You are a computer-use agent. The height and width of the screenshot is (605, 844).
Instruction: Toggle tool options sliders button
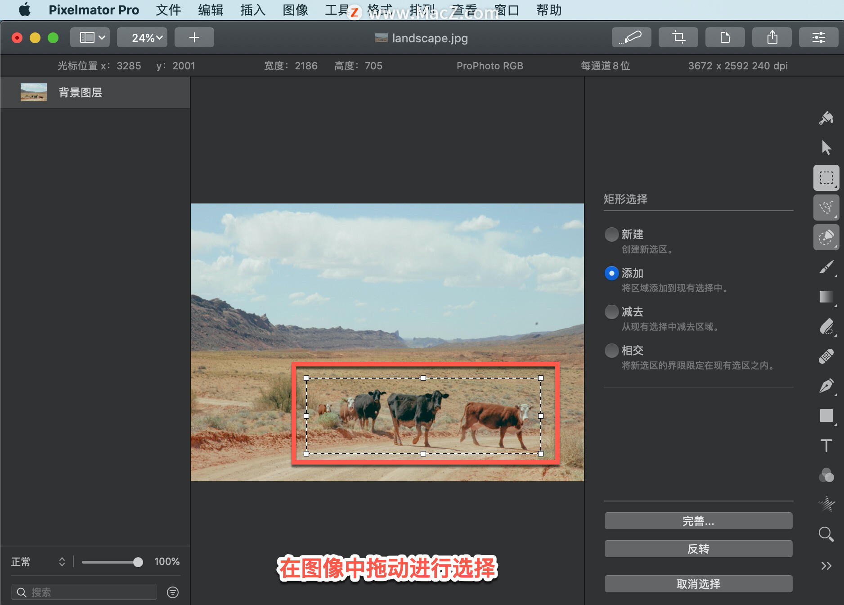click(x=818, y=37)
